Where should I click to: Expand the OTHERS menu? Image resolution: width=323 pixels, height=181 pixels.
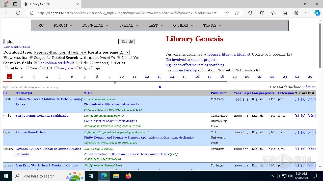click(x=183, y=25)
